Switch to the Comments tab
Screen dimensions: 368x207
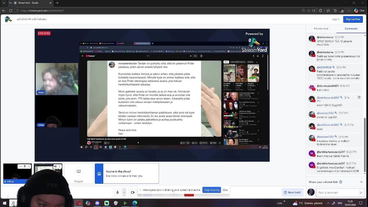tap(351, 29)
